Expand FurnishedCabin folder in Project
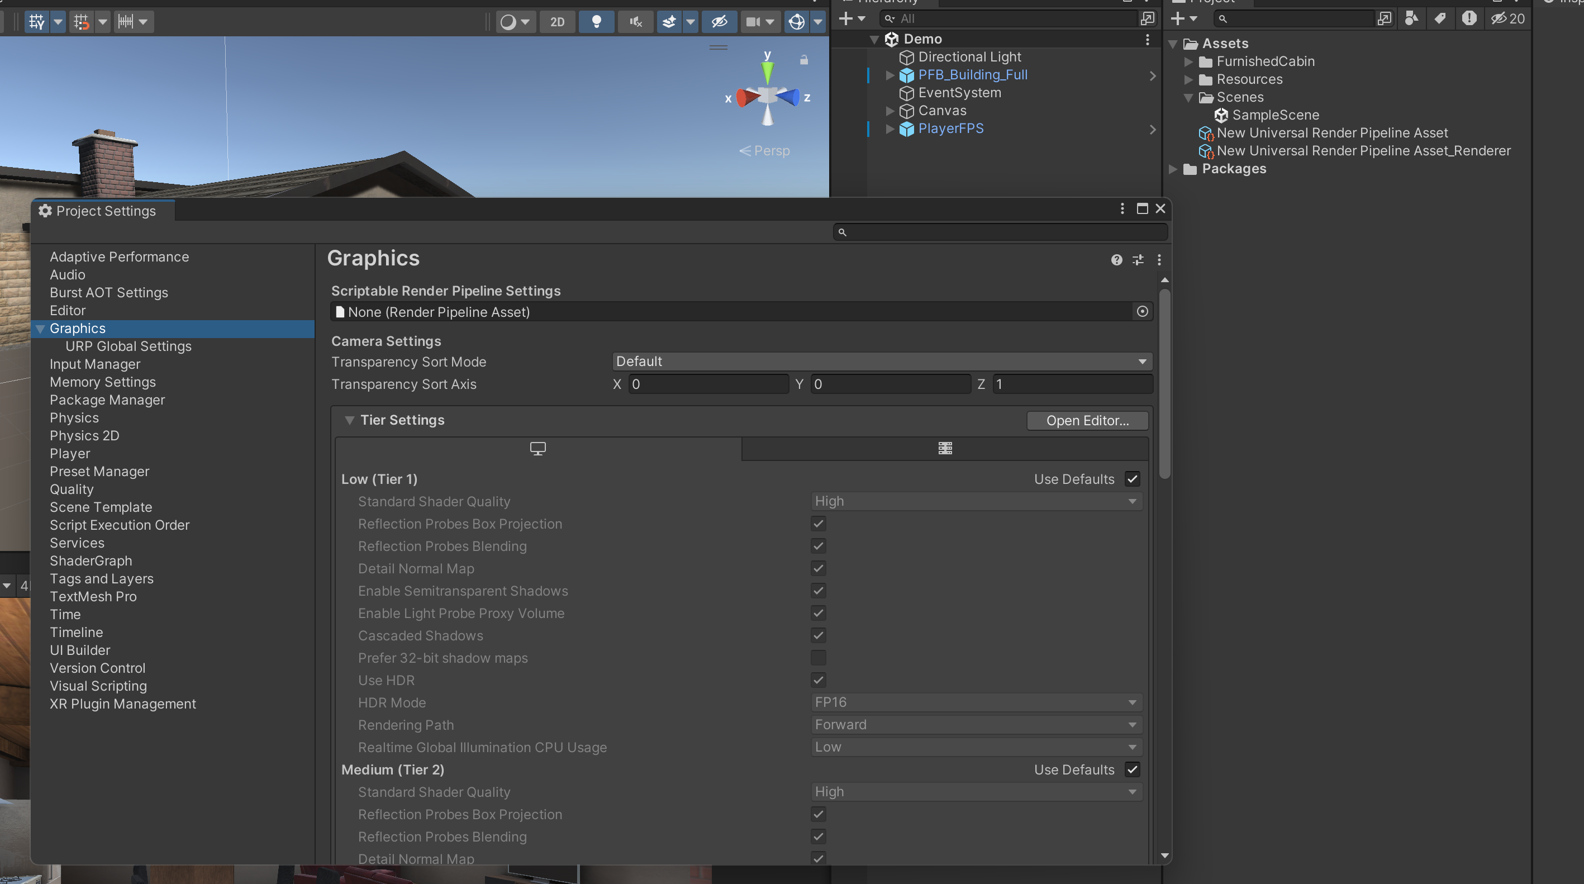1584x884 pixels. [1188, 62]
